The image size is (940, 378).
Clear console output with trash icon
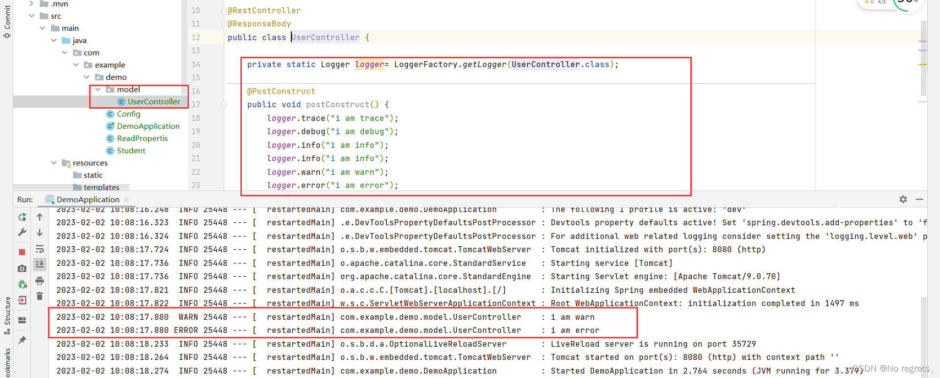coord(40,296)
